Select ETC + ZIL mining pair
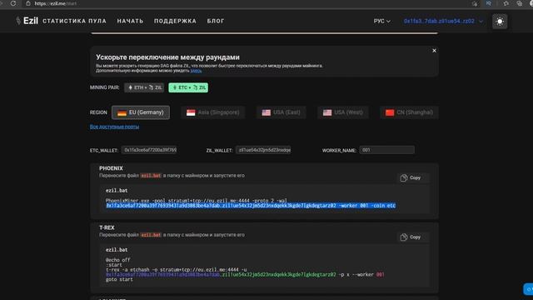 [x=188, y=87]
